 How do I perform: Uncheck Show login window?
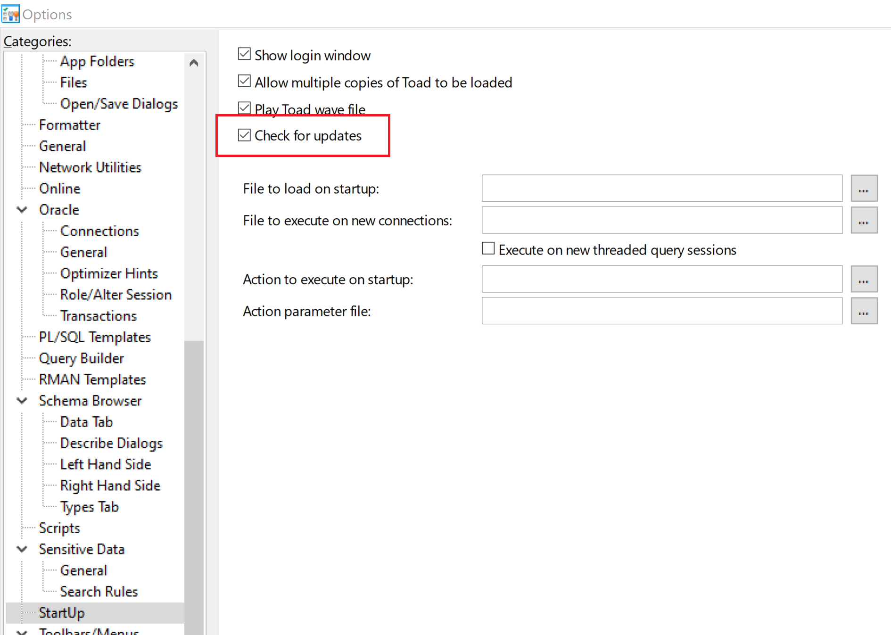[244, 54]
